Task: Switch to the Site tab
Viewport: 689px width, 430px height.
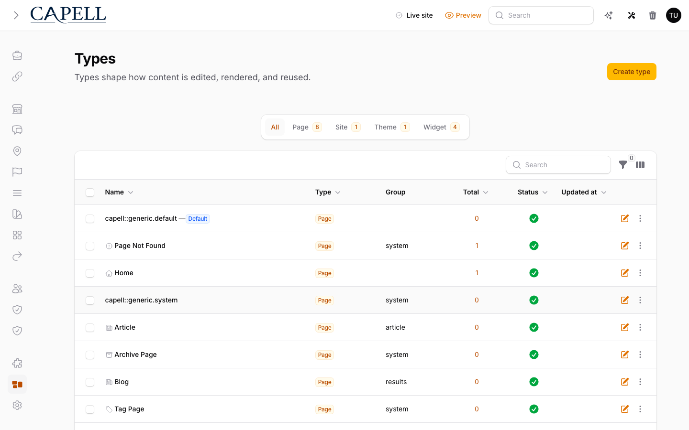Action: click(x=348, y=127)
